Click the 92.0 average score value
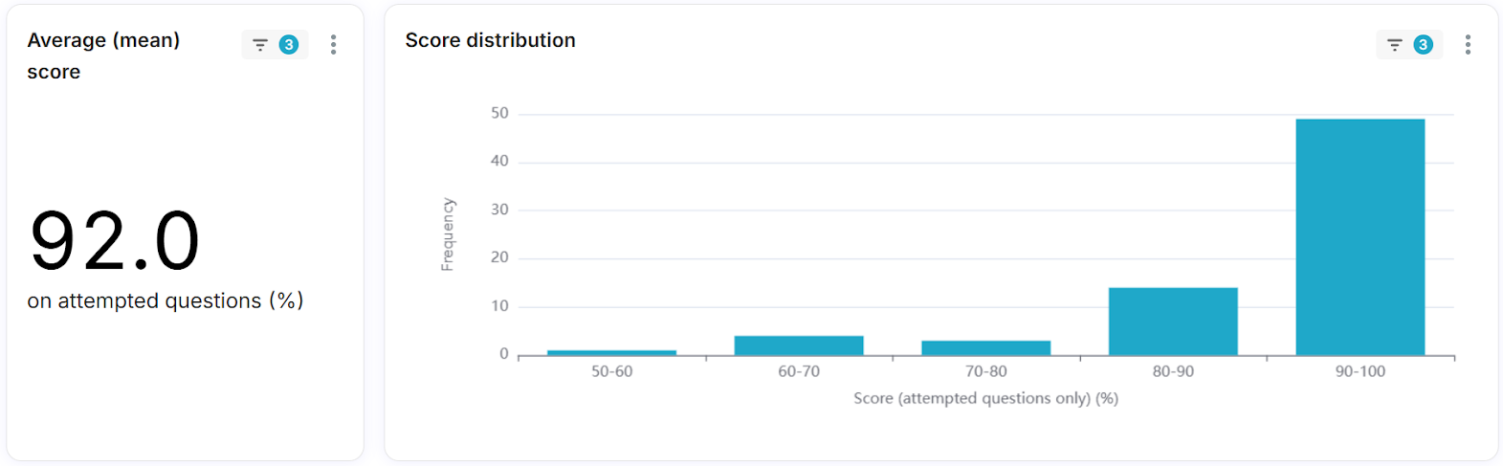Image resolution: width=1503 pixels, height=466 pixels. [x=115, y=241]
